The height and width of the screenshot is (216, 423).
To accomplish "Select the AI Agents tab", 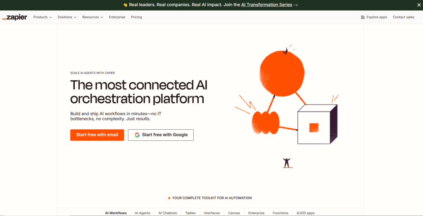I will [143, 213].
